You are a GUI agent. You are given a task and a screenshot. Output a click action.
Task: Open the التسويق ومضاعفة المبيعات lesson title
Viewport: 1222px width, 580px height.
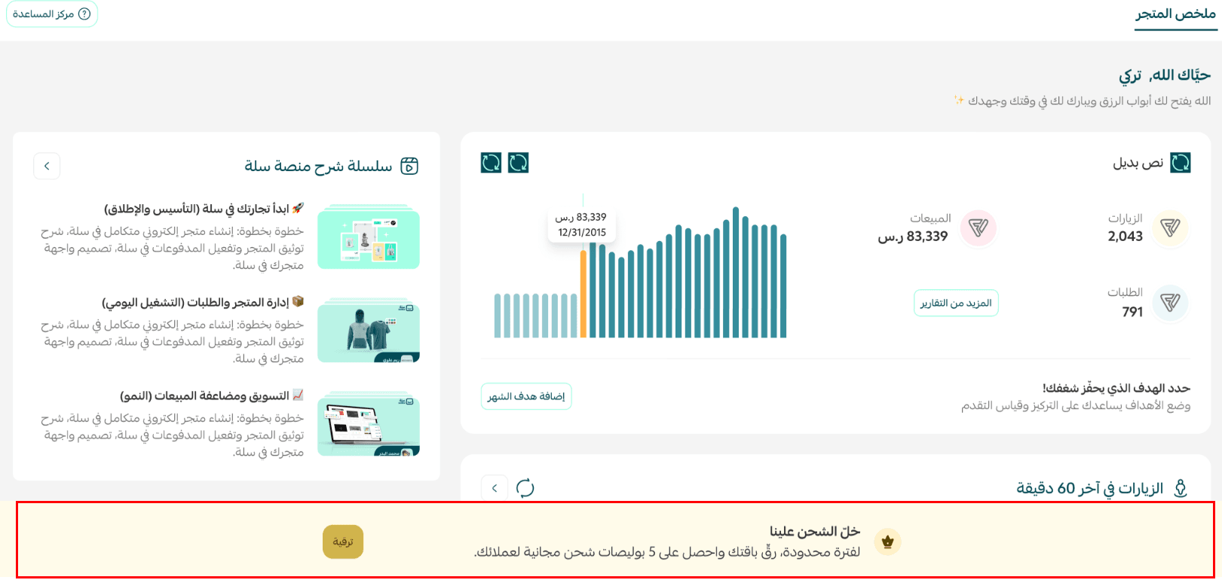(x=204, y=395)
